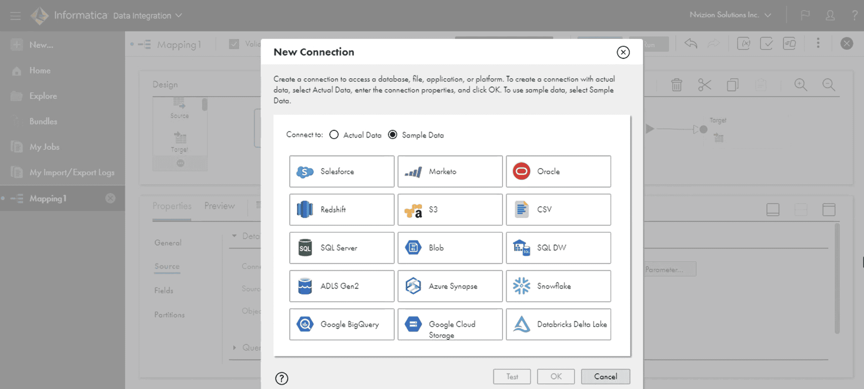Choose the Google Cloud Storage tile
Viewport: 864px width, 389px height.
point(450,325)
